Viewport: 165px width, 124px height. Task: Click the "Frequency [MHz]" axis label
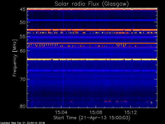point(15,58)
